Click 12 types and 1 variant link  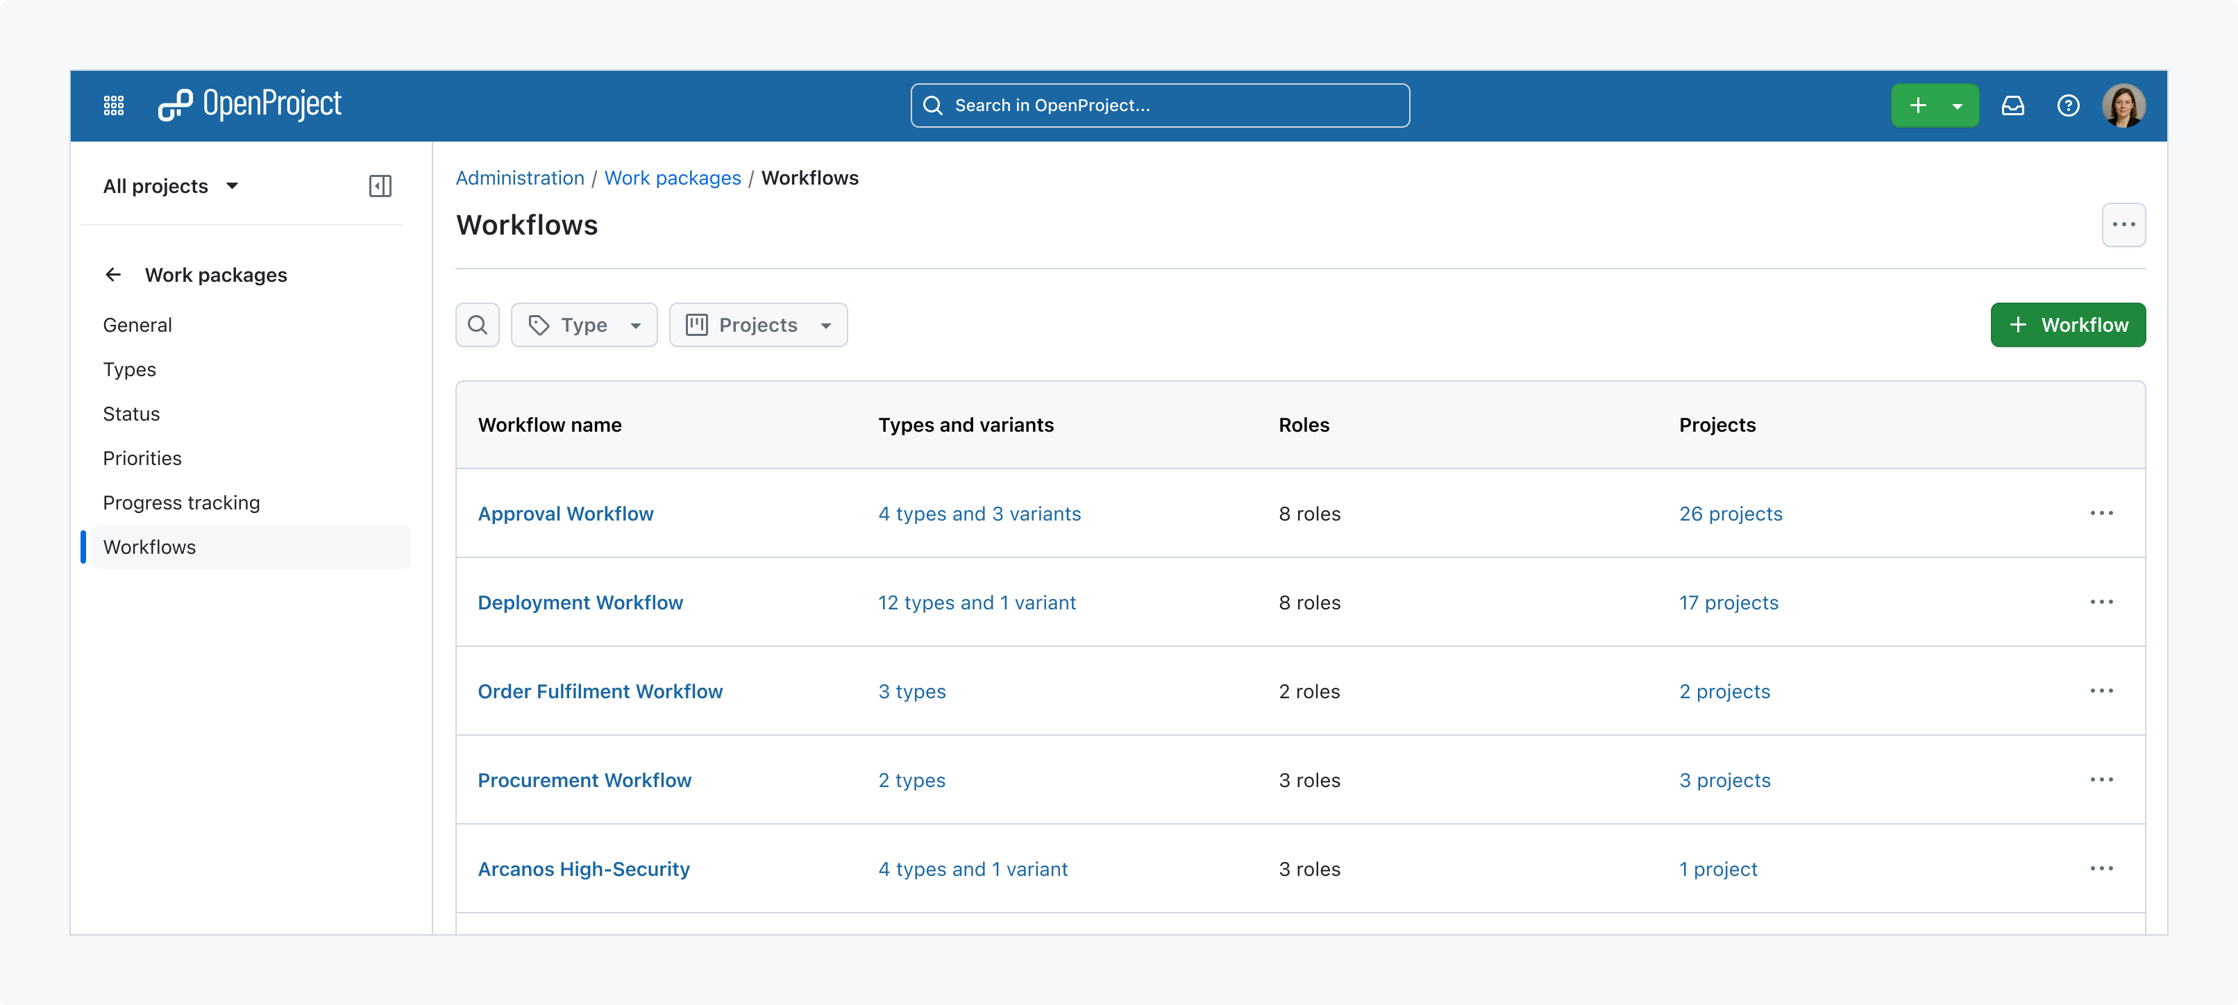[x=977, y=602]
